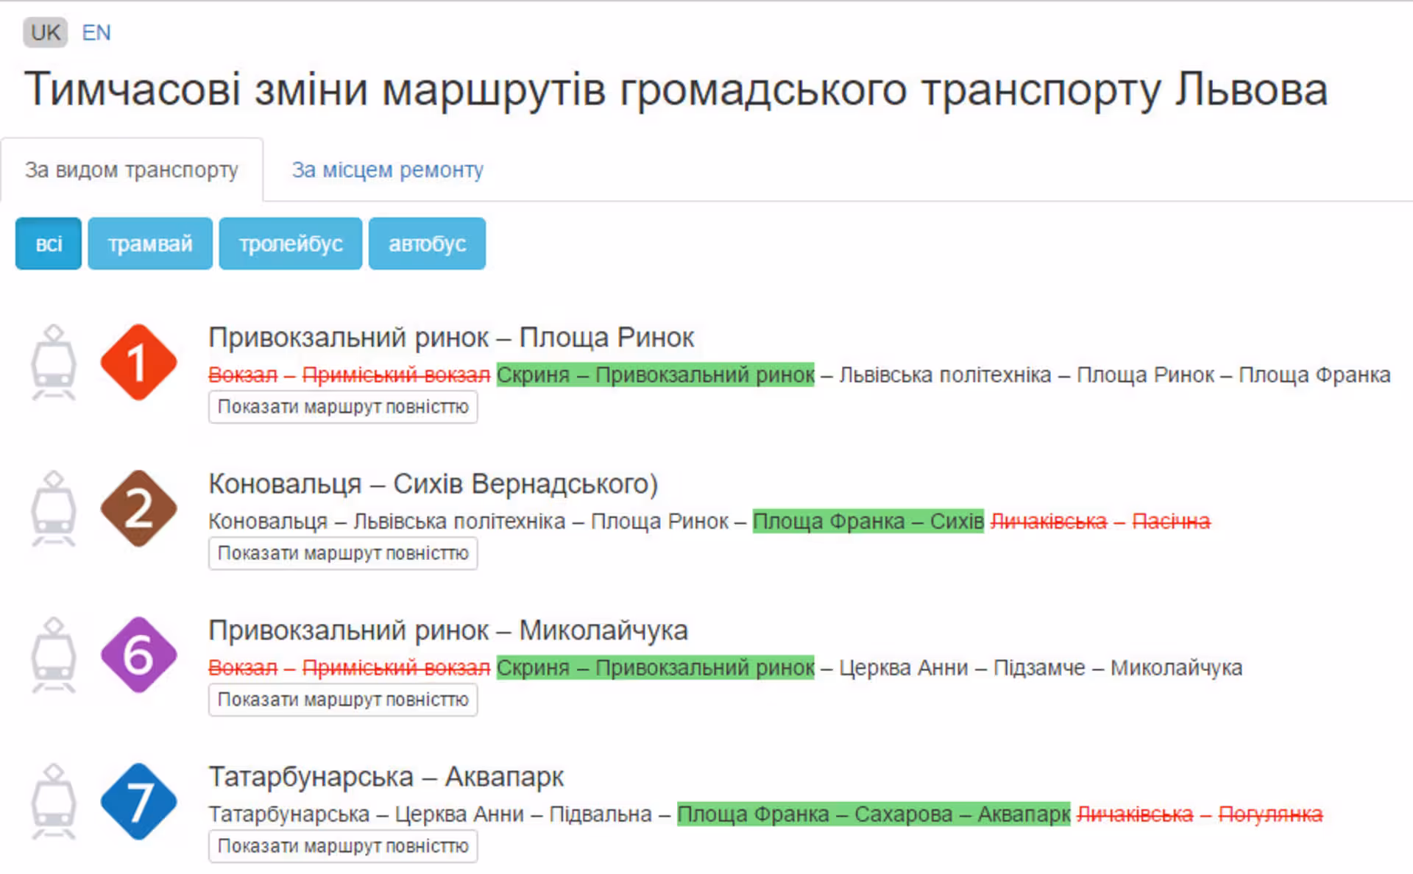The width and height of the screenshot is (1413, 874).
Task: Click the purple route 6 diamond badge
Action: coord(138,655)
